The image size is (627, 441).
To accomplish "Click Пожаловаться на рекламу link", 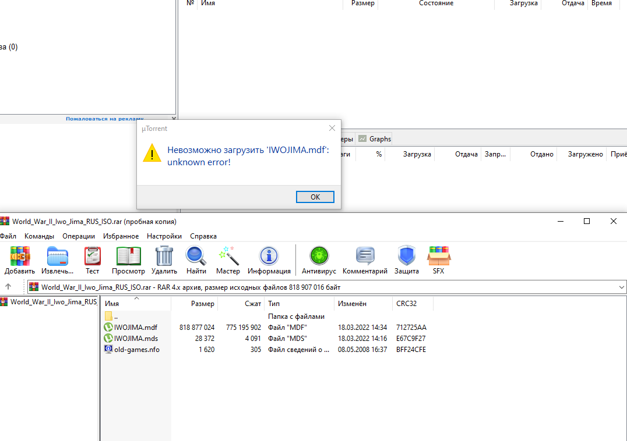I will (105, 119).
